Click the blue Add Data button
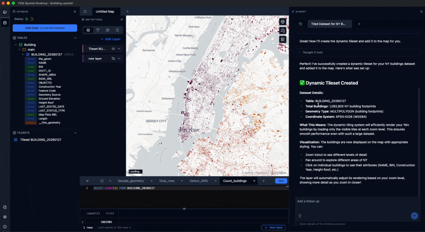 click(x=45, y=28)
